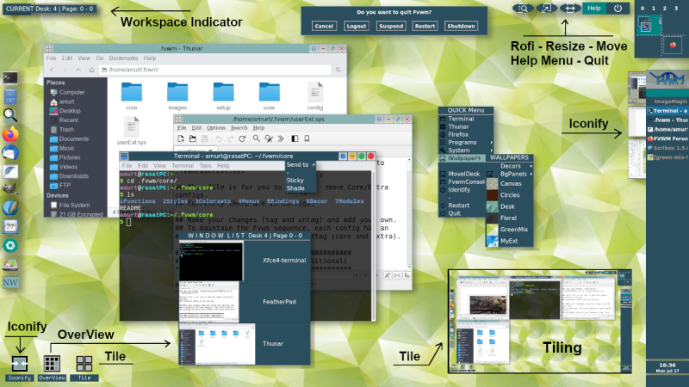This screenshot has width=689, height=387.
Task: Expand Programs submenu in Quick Menu
Action: point(466,142)
